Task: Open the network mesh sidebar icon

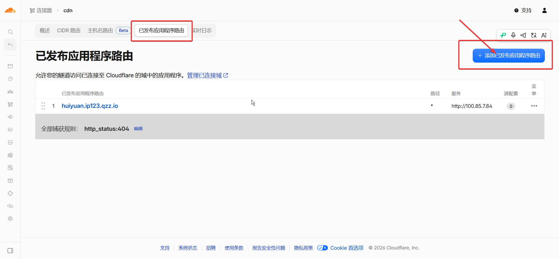Action: pyautogui.click(x=10, y=104)
